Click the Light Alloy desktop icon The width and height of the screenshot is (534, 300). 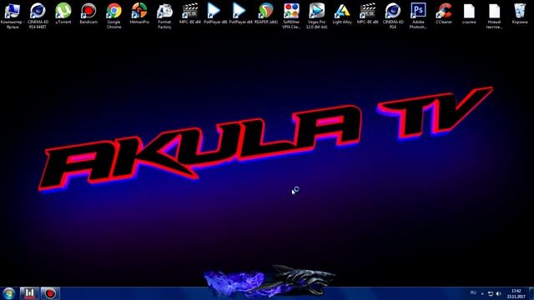(342, 13)
